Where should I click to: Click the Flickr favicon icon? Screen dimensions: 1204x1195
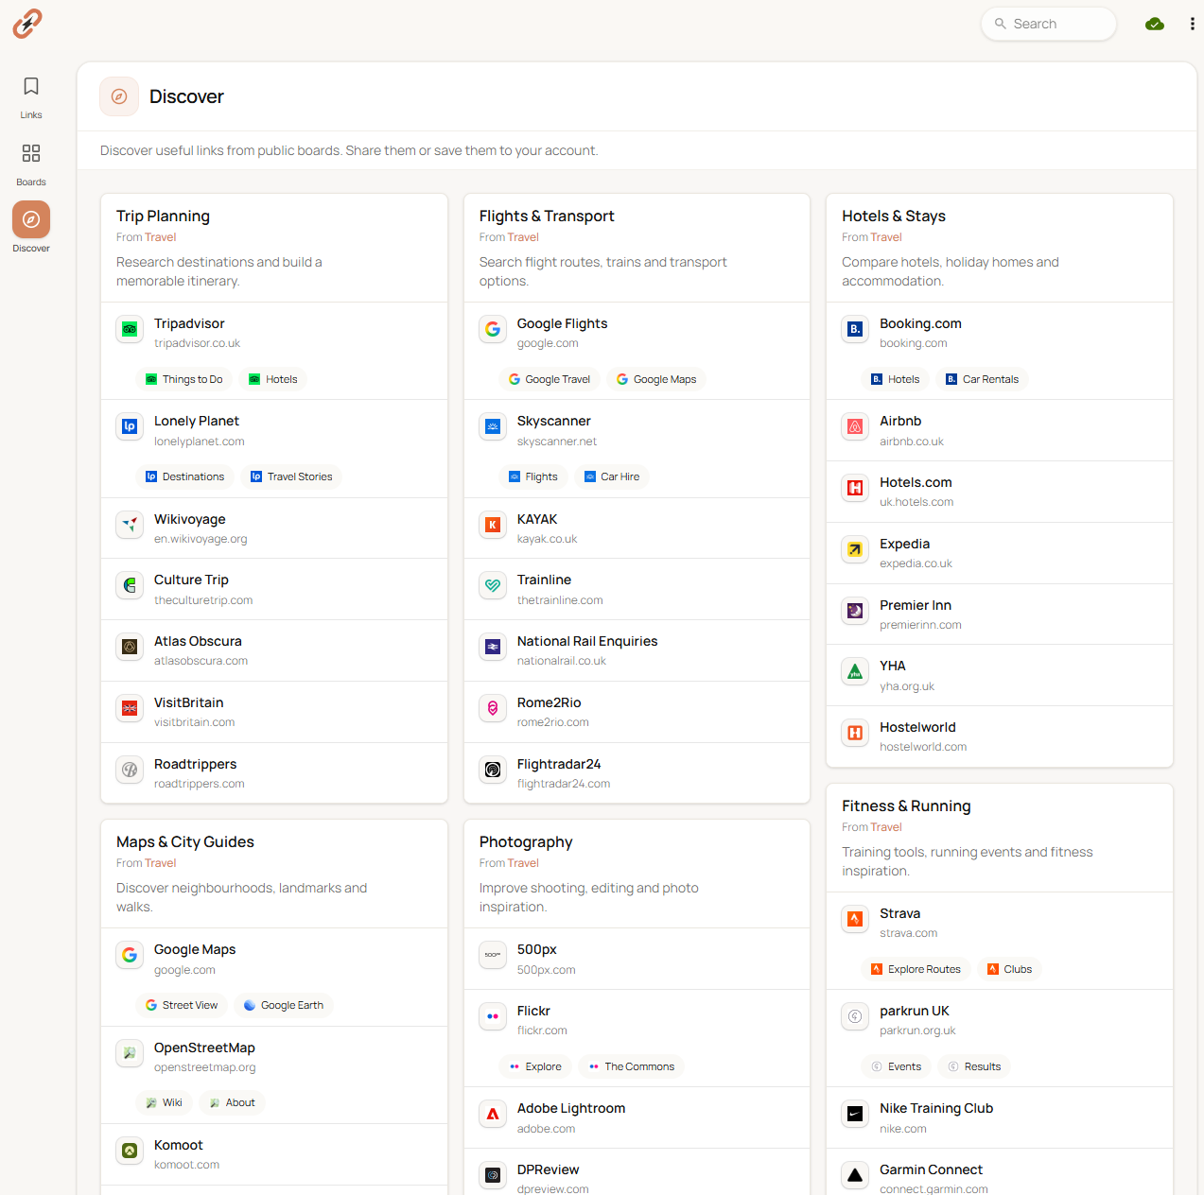pos(493,1016)
